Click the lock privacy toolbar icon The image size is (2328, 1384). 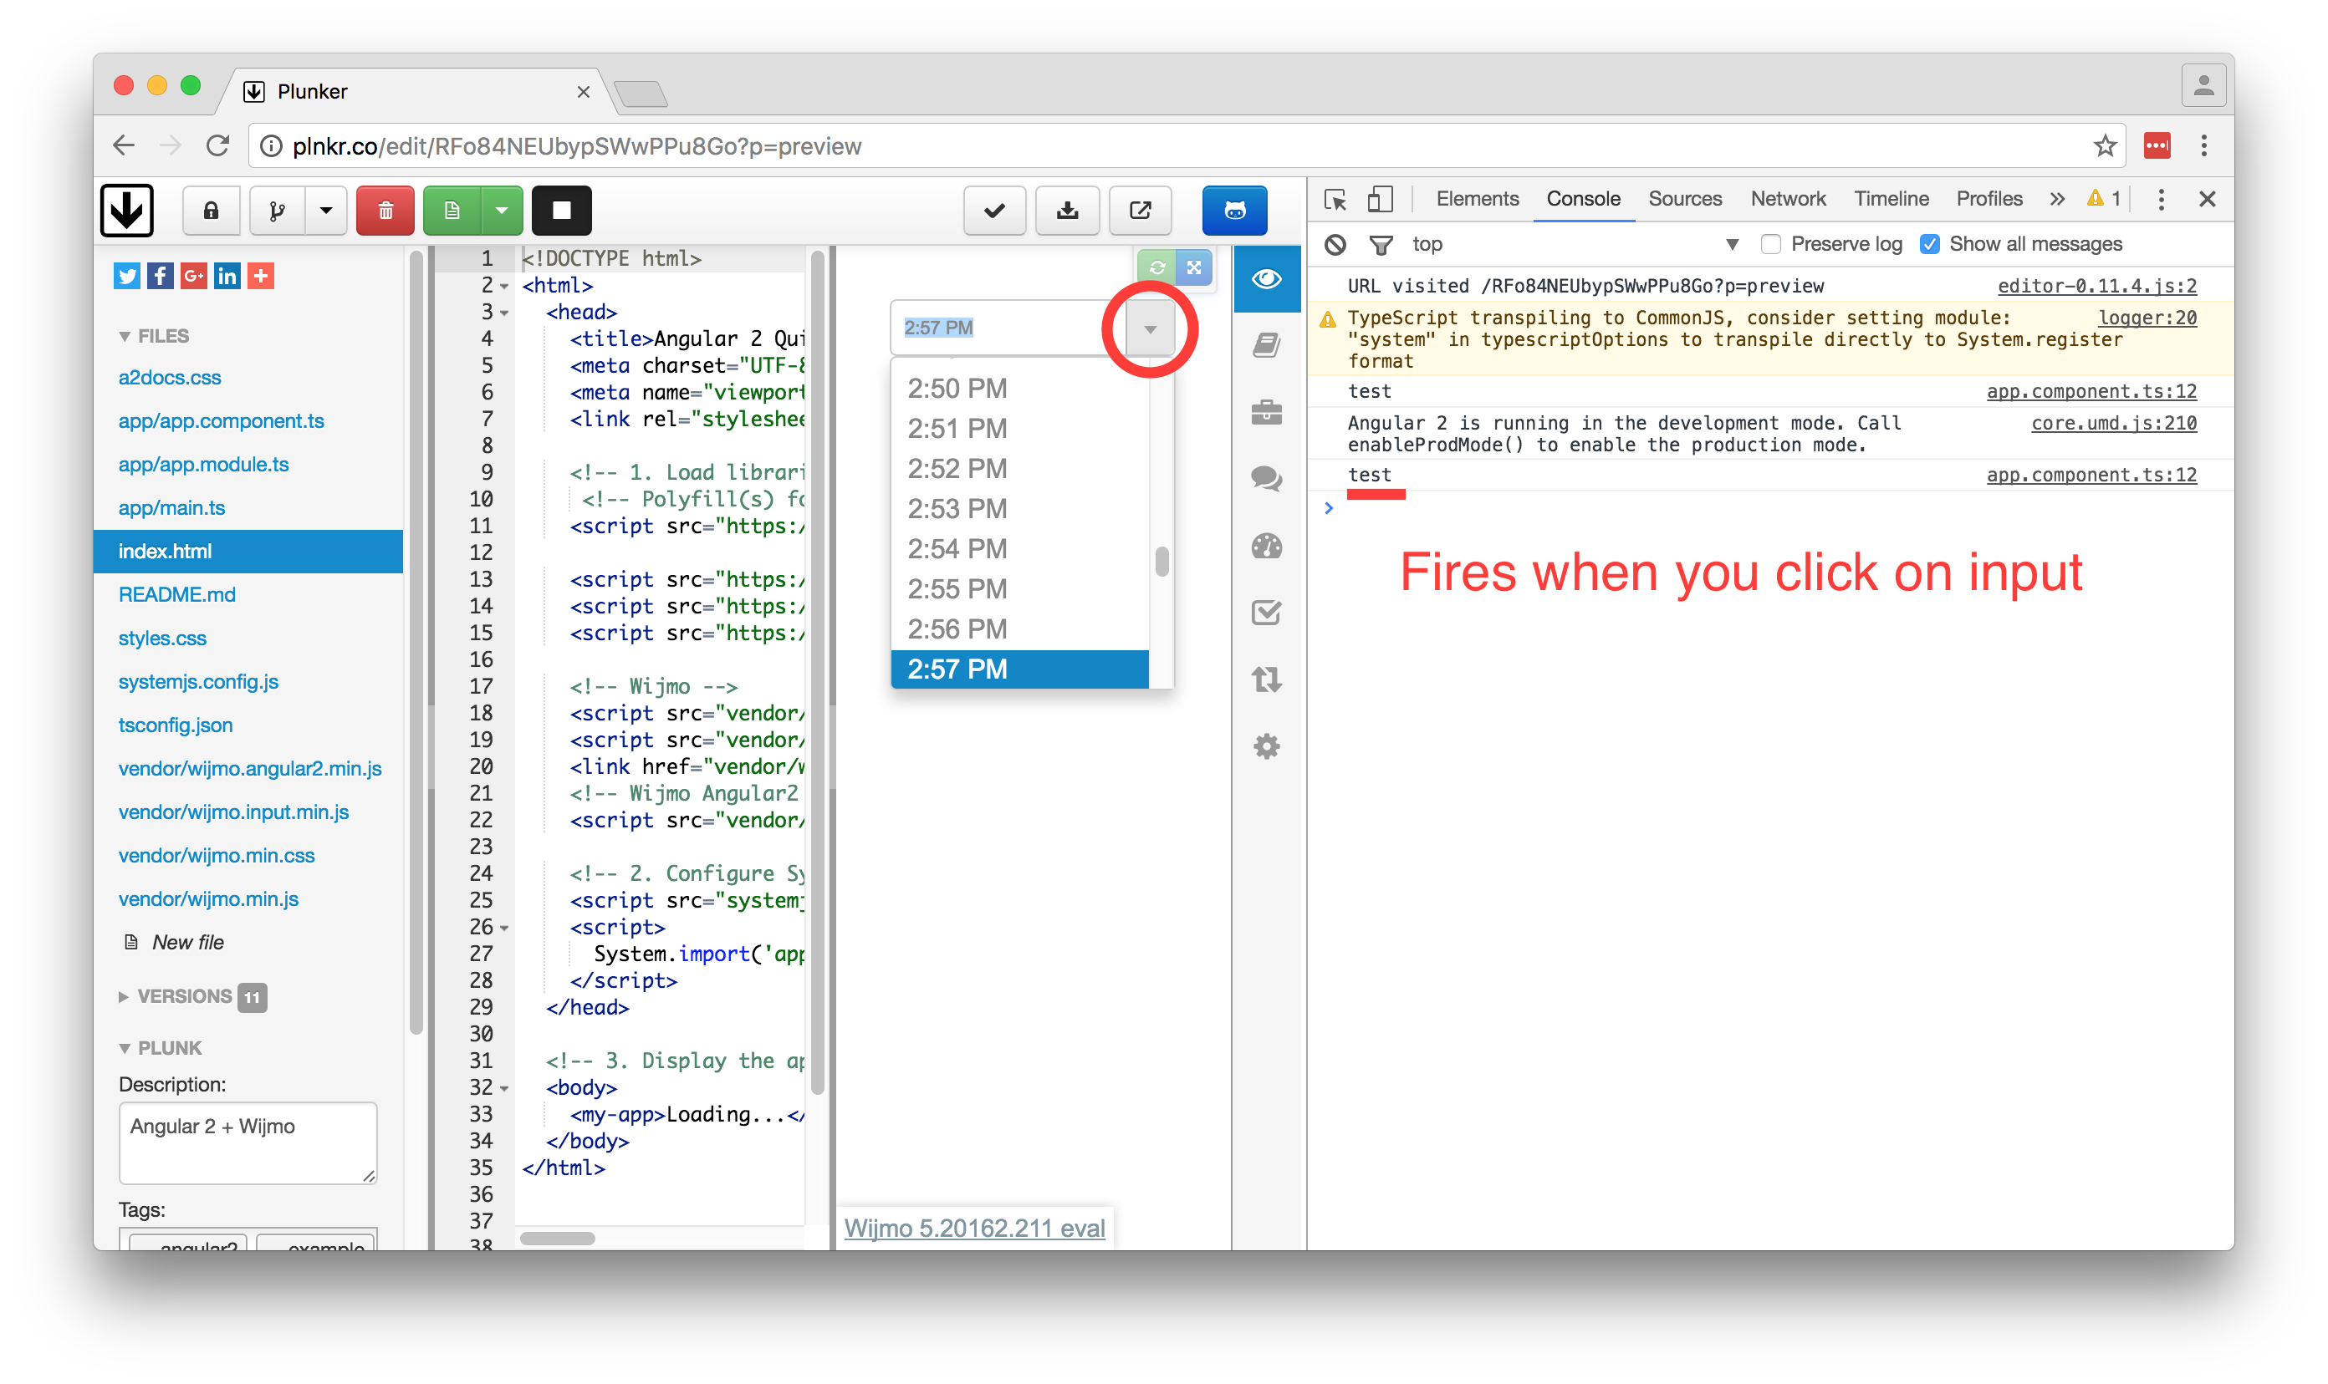coord(211,211)
